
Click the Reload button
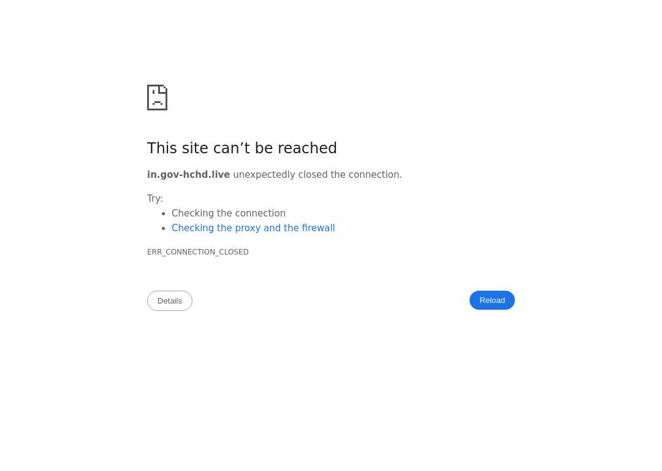click(x=492, y=301)
